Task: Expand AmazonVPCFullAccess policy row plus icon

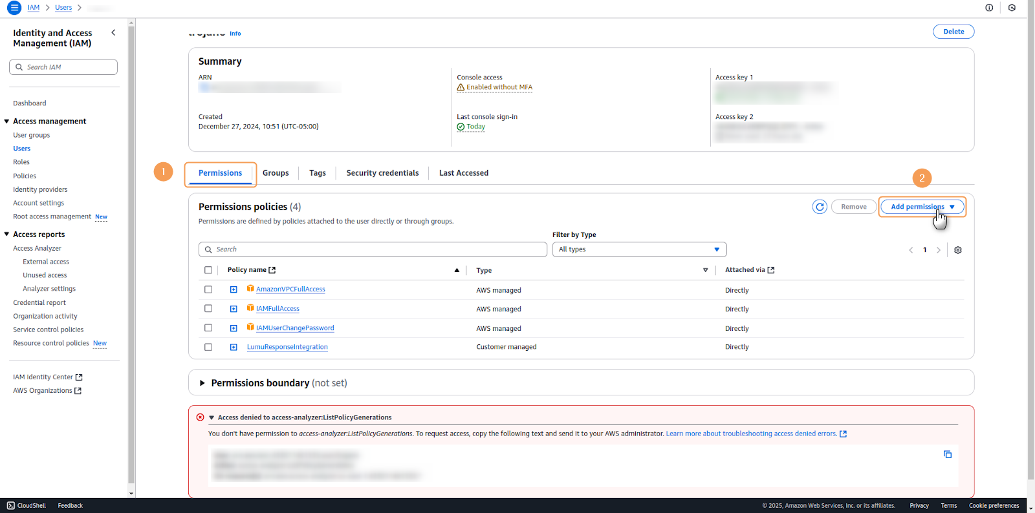Action: [x=234, y=289]
